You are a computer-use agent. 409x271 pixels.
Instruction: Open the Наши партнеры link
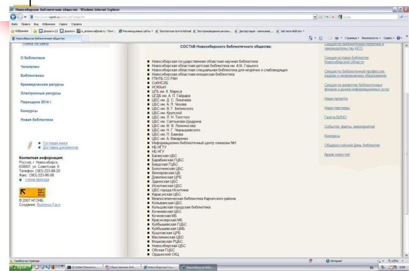[x=337, y=108]
